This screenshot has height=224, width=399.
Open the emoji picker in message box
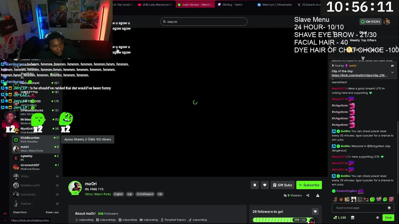[389, 208]
